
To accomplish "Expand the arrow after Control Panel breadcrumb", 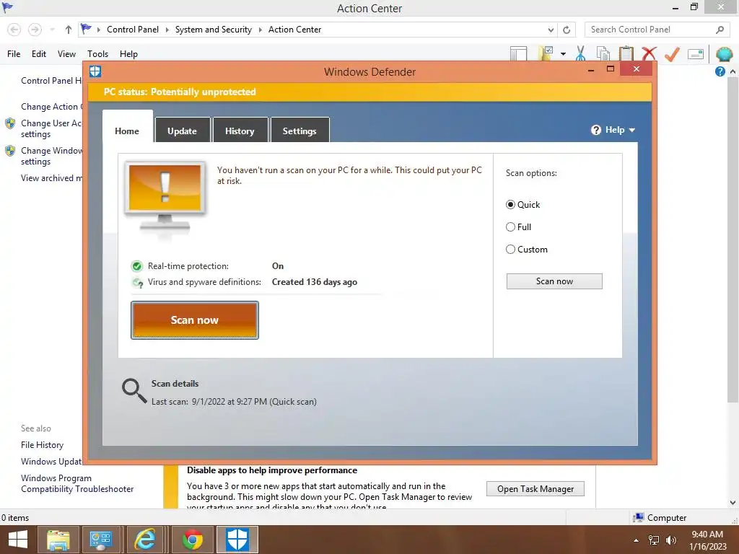I will click(x=167, y=30).
